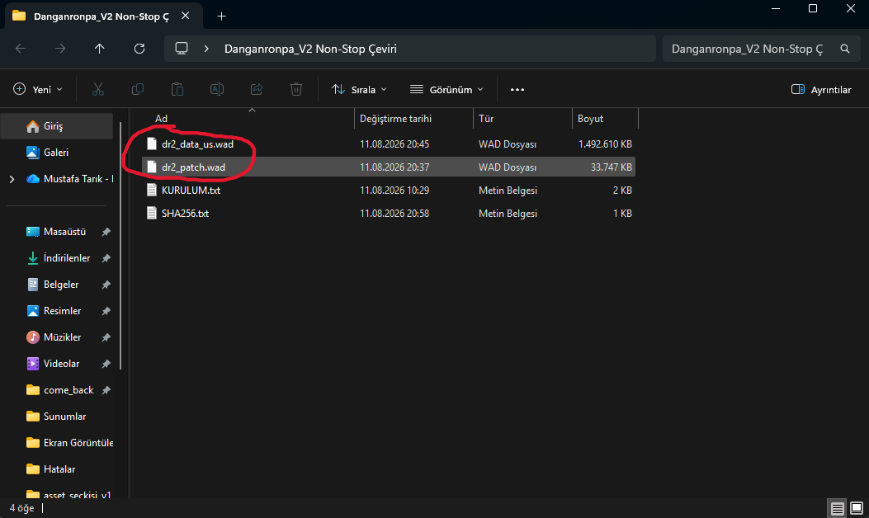Select the SHA256.txt file
The image size is (869, 518).
coord(389,214)
